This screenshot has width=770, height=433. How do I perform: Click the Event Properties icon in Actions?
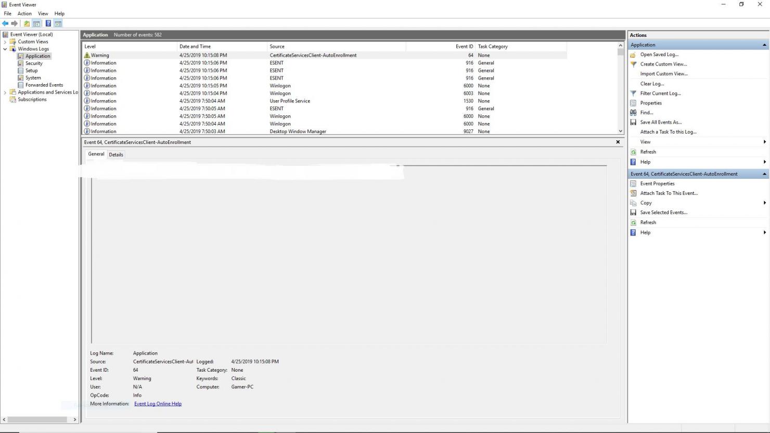[633, 184]
